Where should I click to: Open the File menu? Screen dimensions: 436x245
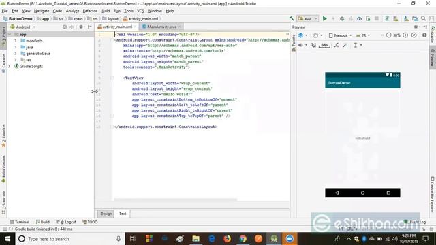pyautogui.click(x=5, y=11)
